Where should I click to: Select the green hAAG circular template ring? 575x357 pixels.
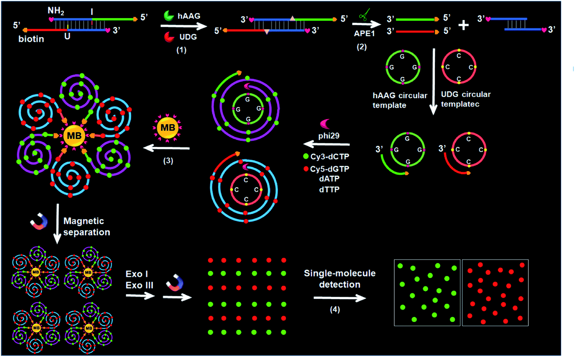(x=403, y=67)
